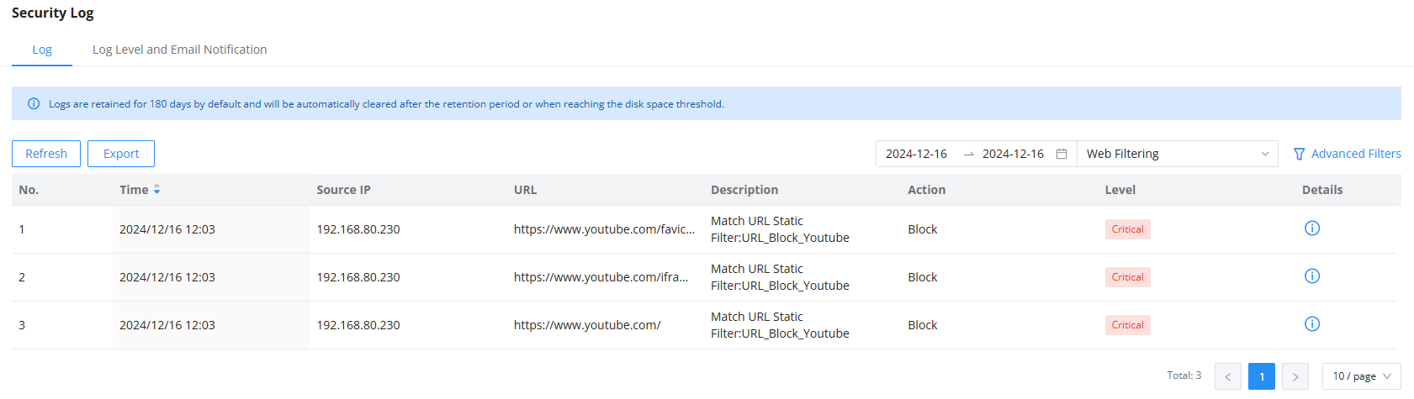Click the start date 2024-12-16 field
Screen dimensions: 1414x399
point(916,154)
